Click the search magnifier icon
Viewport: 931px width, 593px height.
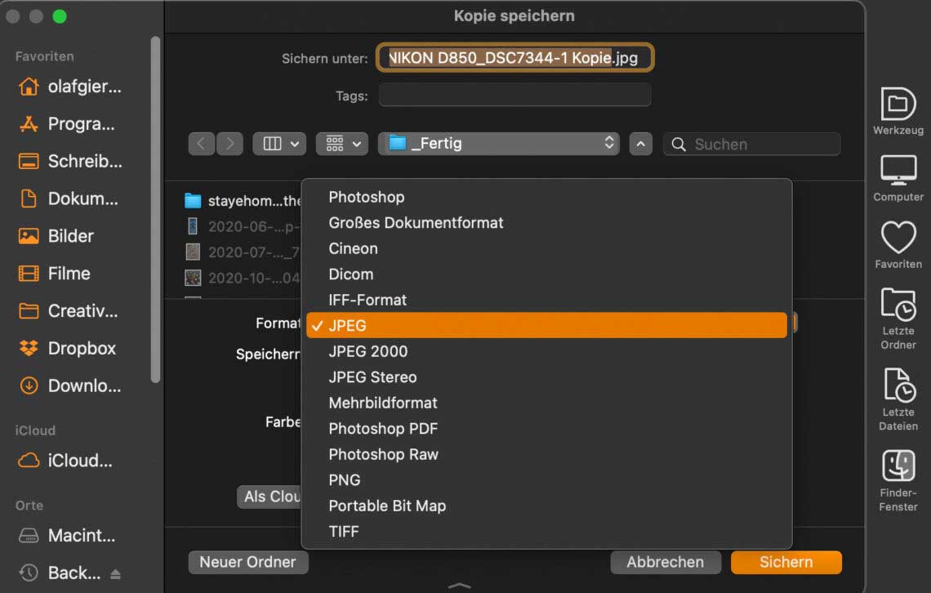(x=679, y=145)
